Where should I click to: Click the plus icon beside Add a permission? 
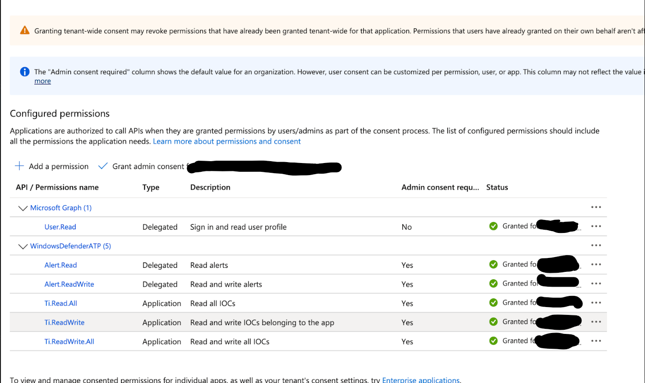pos(19,166)
